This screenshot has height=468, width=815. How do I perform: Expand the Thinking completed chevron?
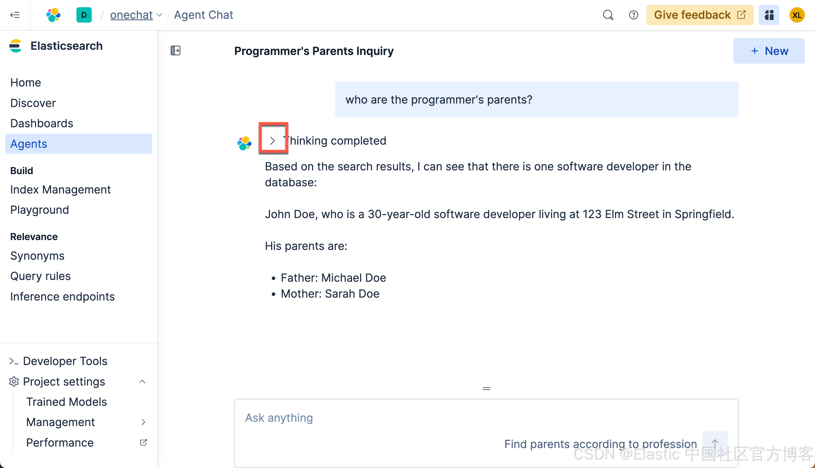tap(272, 141)
